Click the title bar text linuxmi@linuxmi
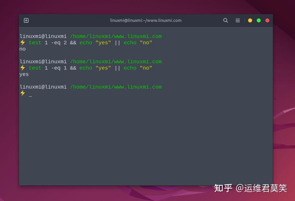 pyautogui.click(x=146, y=20)
